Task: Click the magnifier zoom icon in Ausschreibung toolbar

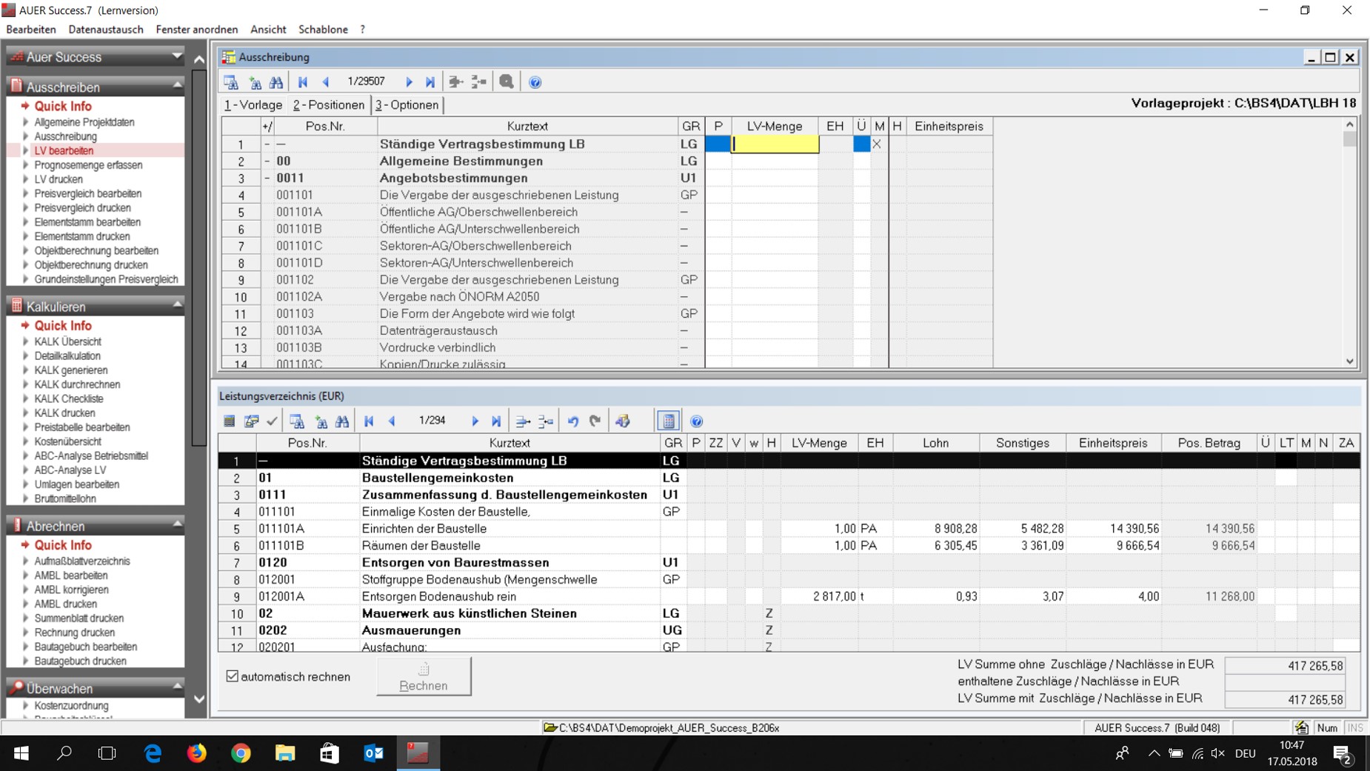Action: 507,82
